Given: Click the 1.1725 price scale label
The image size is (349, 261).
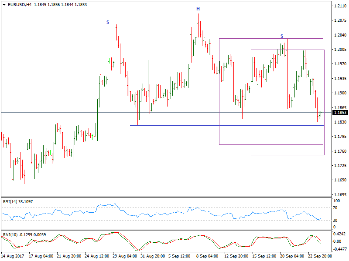Looking at the screenshot, I should 340,166.
